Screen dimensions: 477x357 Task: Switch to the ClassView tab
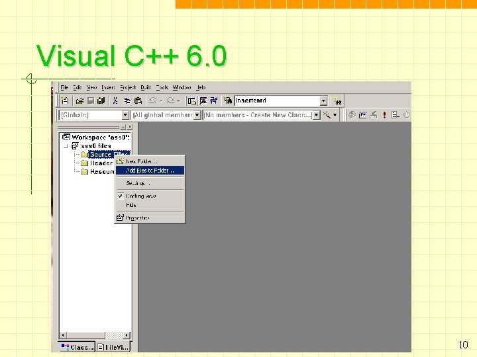(x=78, y=347)
